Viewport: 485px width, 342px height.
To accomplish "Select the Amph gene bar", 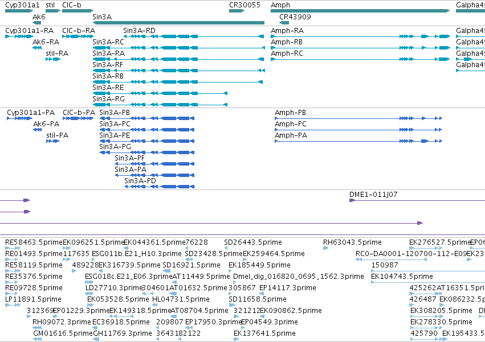I will click(x=360, y=11).
